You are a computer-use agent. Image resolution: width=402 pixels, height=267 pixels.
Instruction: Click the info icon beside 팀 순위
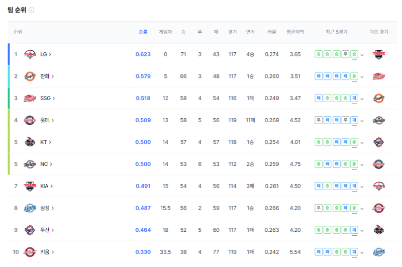(x=31, y=10)
